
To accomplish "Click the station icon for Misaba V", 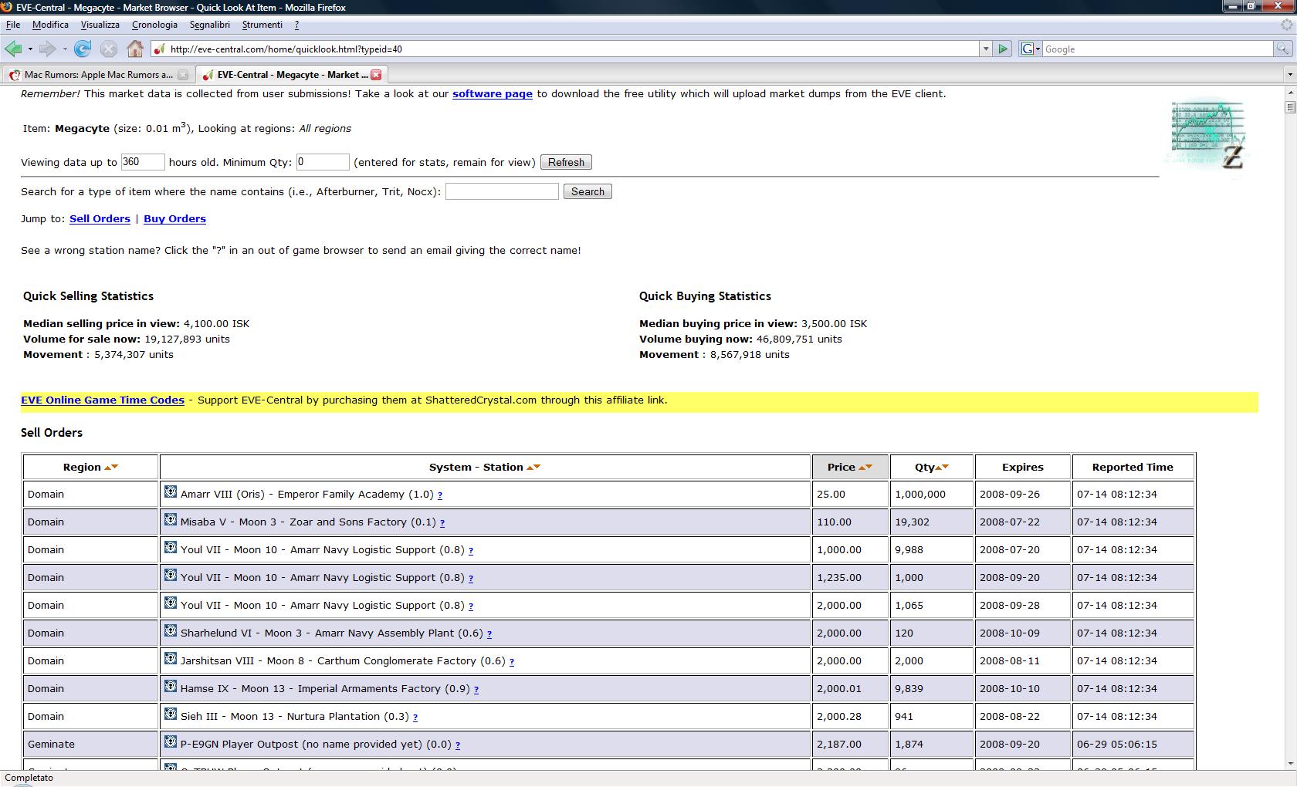I will tap(171, 520).
